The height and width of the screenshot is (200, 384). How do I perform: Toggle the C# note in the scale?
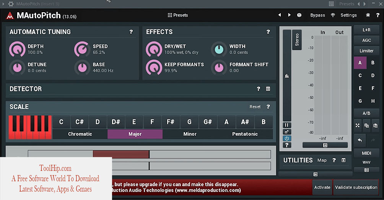click(x=80, y=122)
